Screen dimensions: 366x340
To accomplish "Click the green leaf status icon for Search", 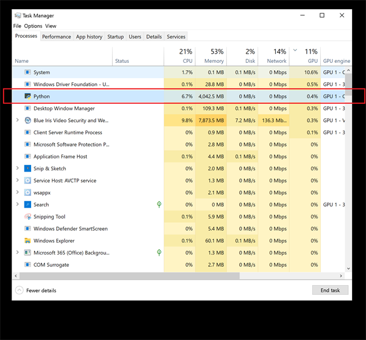I will tap(159, 204).
